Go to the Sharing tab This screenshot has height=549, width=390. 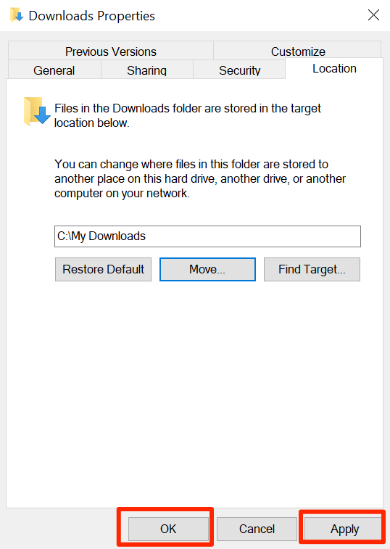coord(146,70)
